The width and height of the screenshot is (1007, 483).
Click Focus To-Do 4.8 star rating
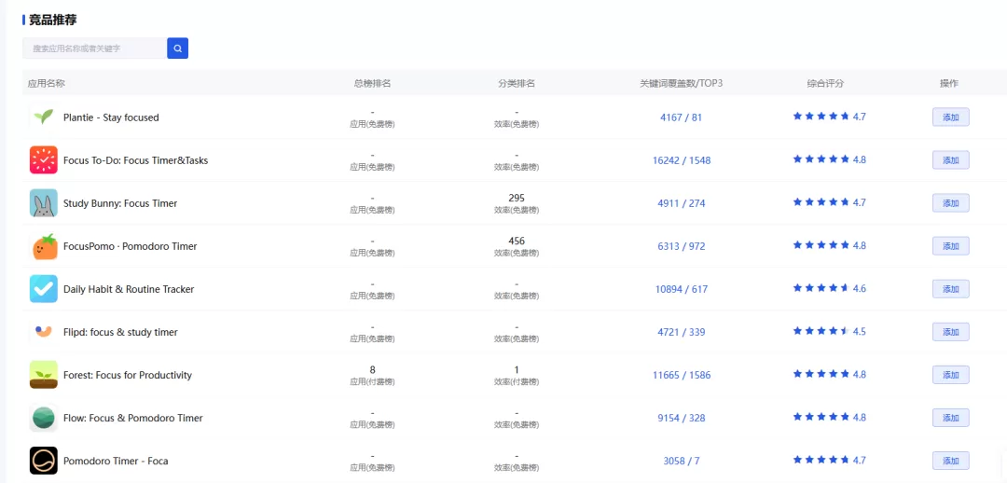click(x=830, y=159)
